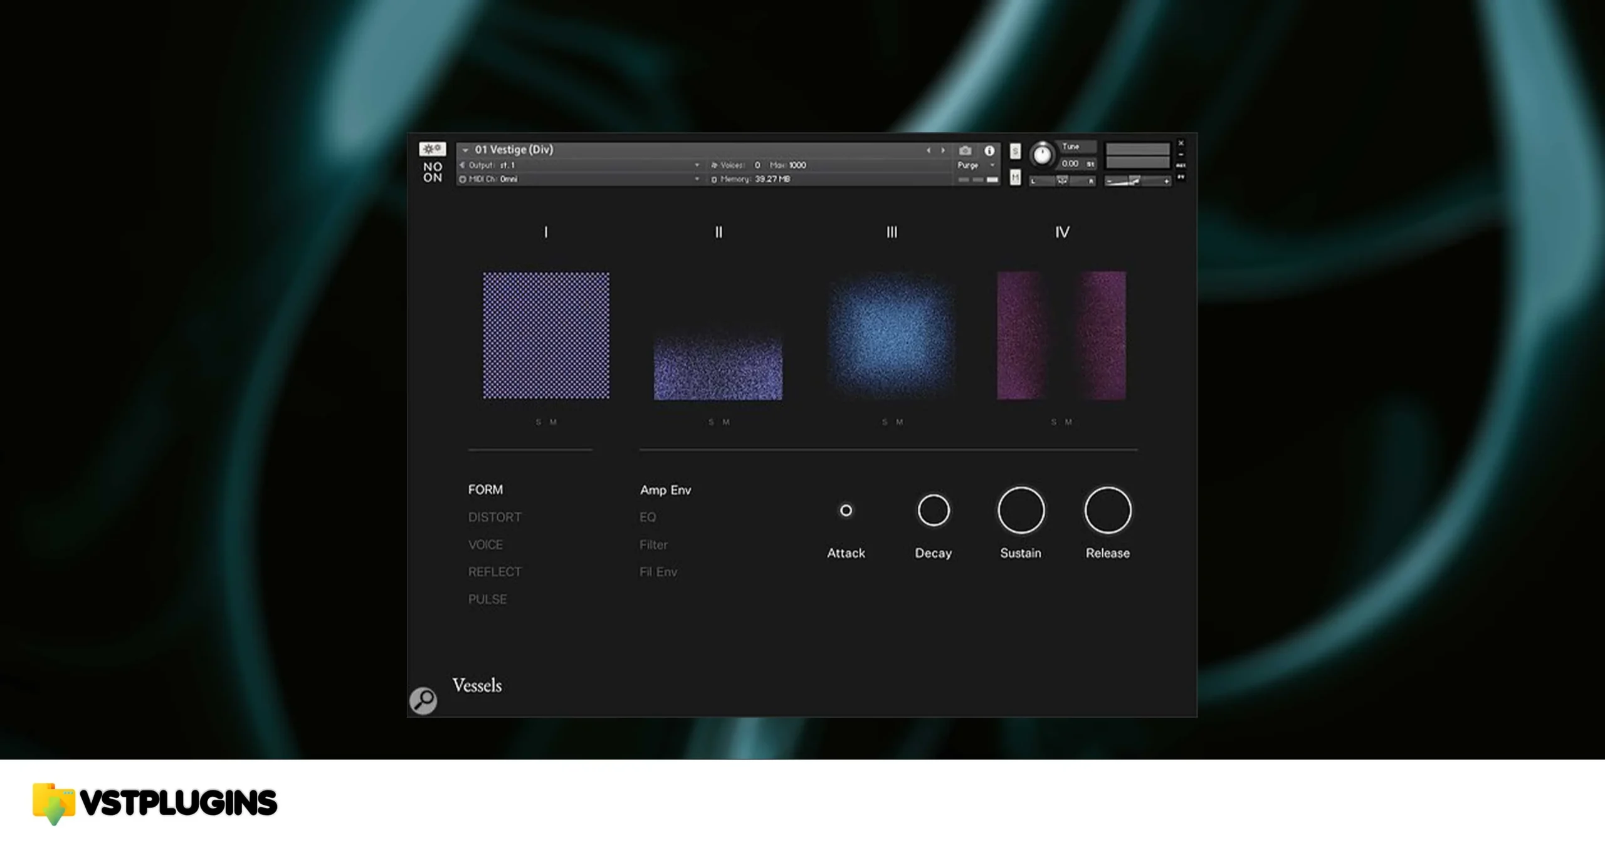Click the REFLECT option in FORM list
Viewport: 1605px width, 850px height.
tap(493, 571)
